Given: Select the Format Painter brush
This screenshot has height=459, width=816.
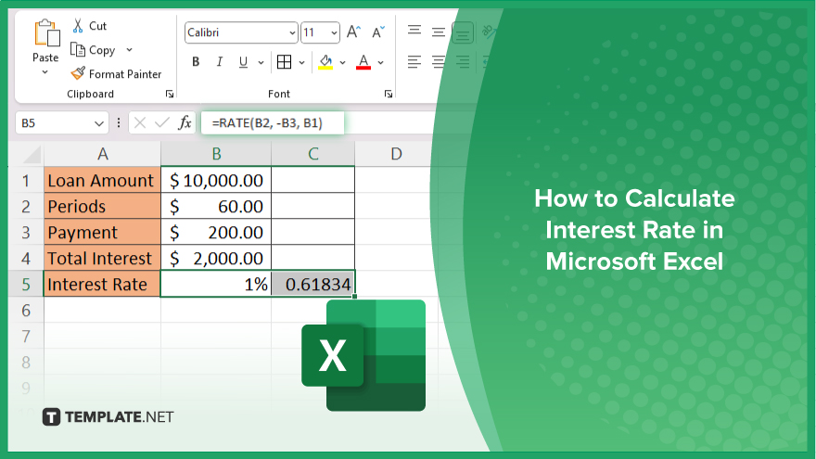Looking at the screenshot, I should [x=78, y=73].
